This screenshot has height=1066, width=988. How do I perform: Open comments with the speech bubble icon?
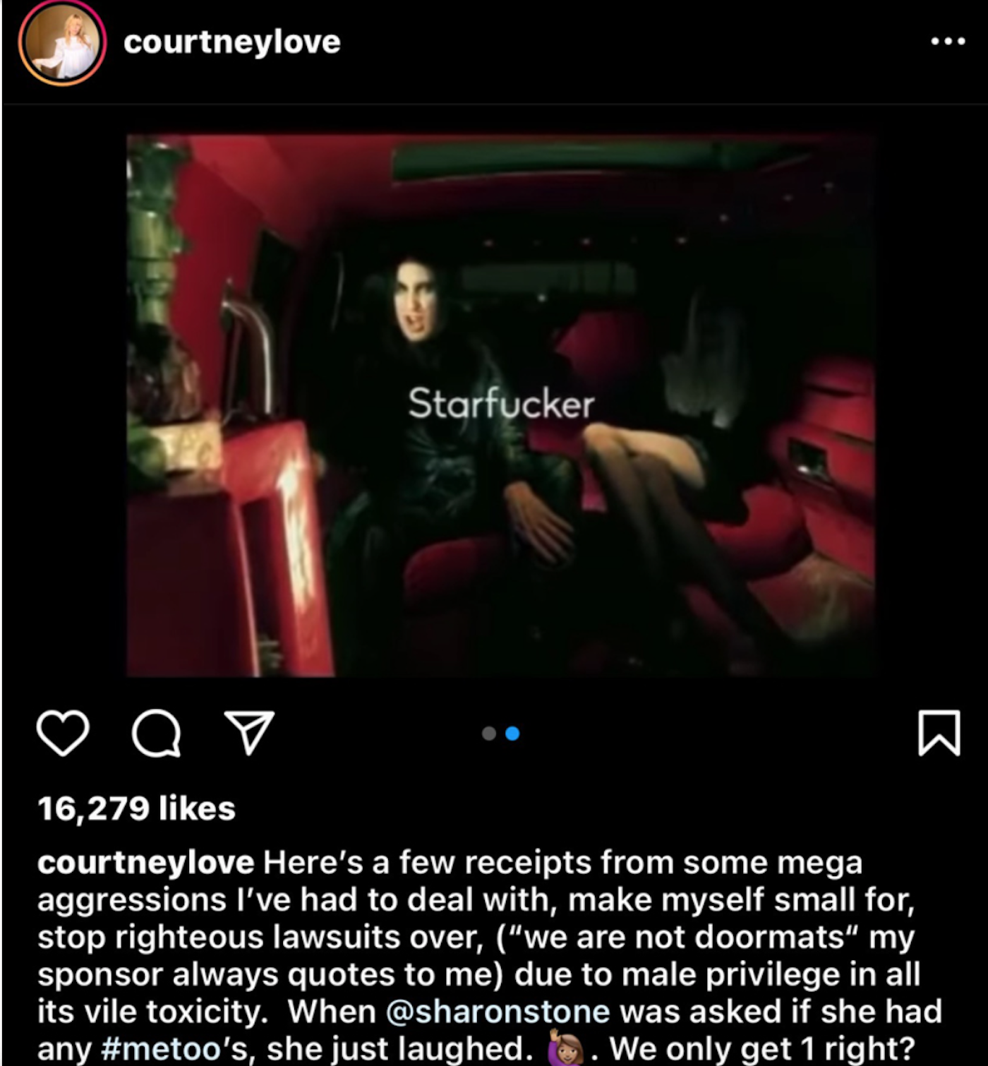tap(156, 733)
